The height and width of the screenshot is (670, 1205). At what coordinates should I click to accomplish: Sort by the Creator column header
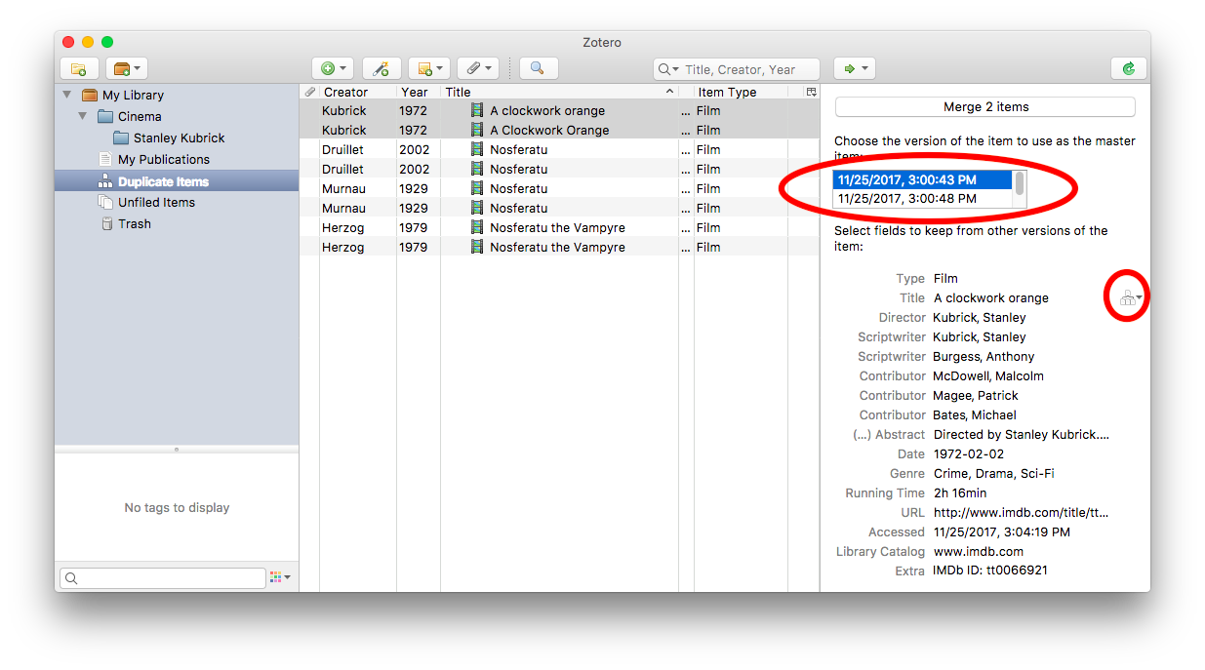[358, 92]
